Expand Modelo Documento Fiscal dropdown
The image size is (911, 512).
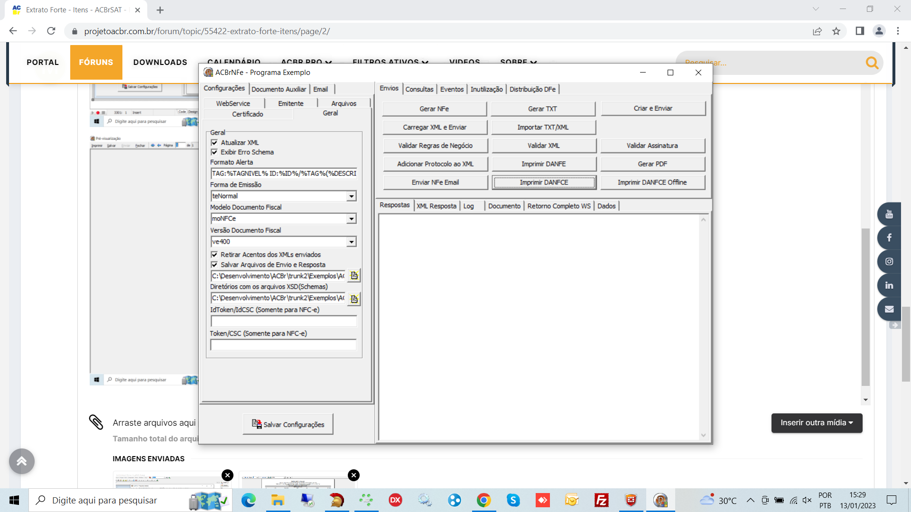[x=351, y=219]
